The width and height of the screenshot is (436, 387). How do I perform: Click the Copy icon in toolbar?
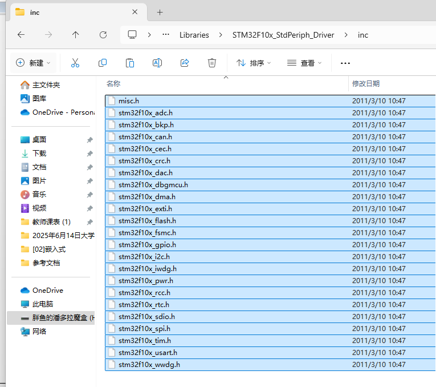tap(103, 63)
